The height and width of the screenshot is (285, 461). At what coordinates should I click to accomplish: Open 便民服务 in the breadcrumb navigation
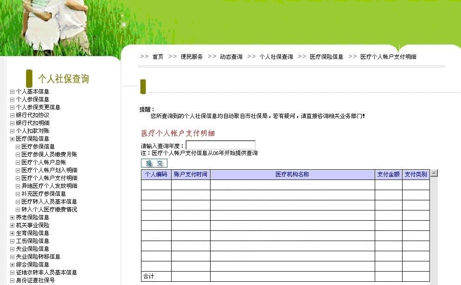(192, 57)
